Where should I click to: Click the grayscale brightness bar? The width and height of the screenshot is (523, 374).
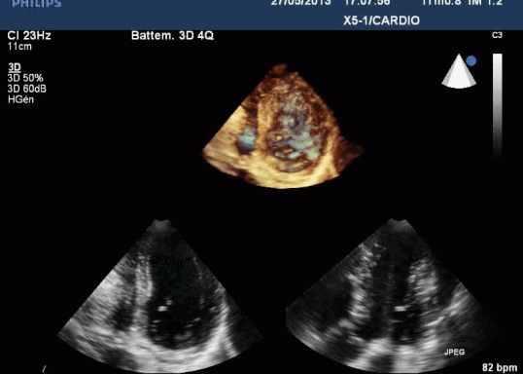(x=498, y=104)
